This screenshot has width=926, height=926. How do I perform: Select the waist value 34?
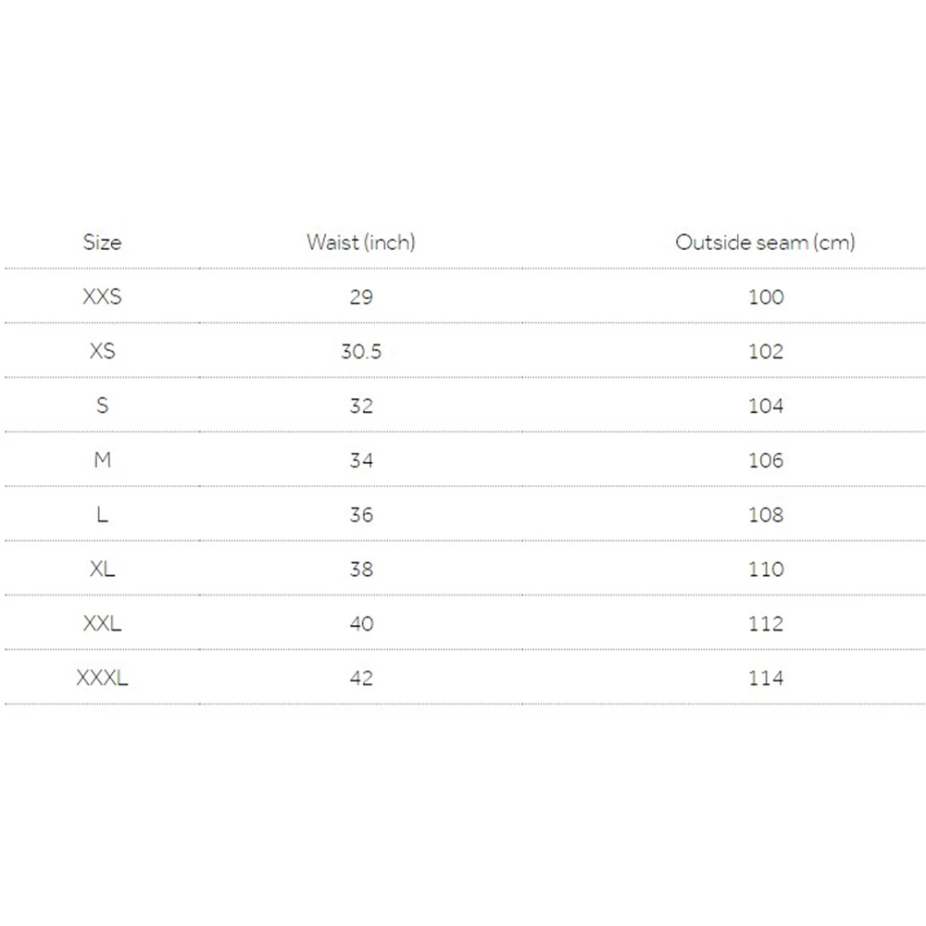pyautogui.click(x=361, y=460)
